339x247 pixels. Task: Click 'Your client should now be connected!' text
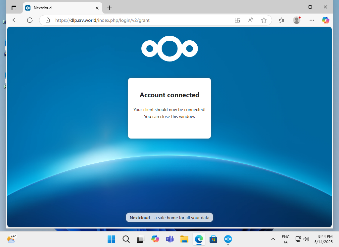(169, 110)
